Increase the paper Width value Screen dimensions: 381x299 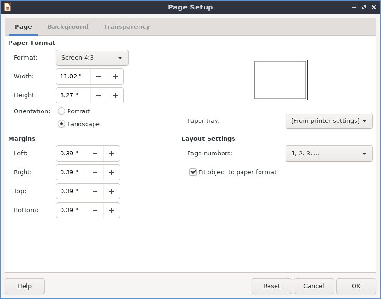(115, 77)
